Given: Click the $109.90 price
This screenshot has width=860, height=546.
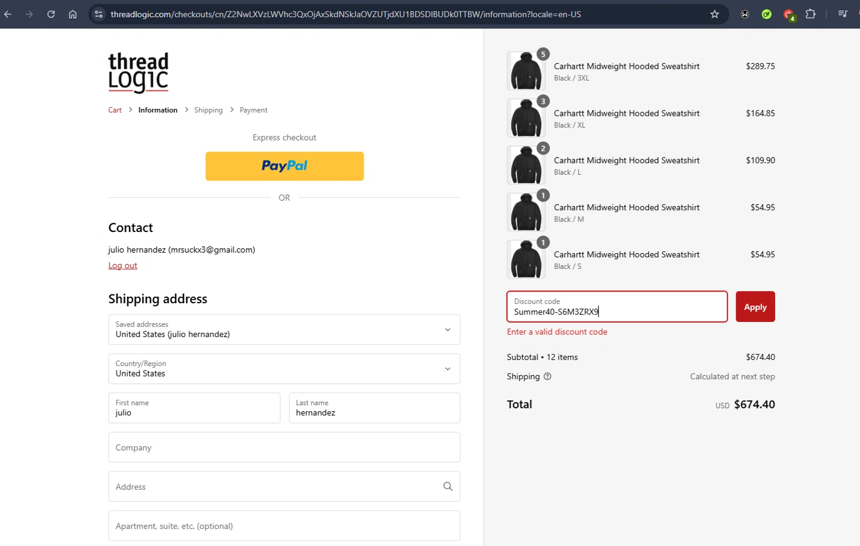Looking at the screenshot, I should tap(760, 160).
